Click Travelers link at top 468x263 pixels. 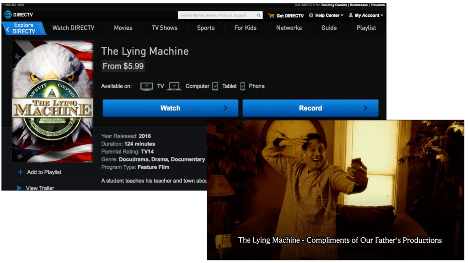(x=378, y=5)
